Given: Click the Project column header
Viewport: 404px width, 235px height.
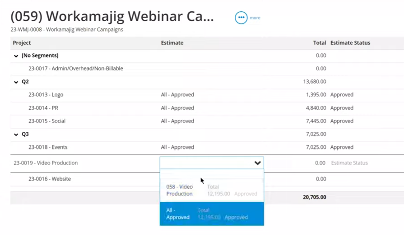Looking at the screenshot, I should click(x=22, y=43).
